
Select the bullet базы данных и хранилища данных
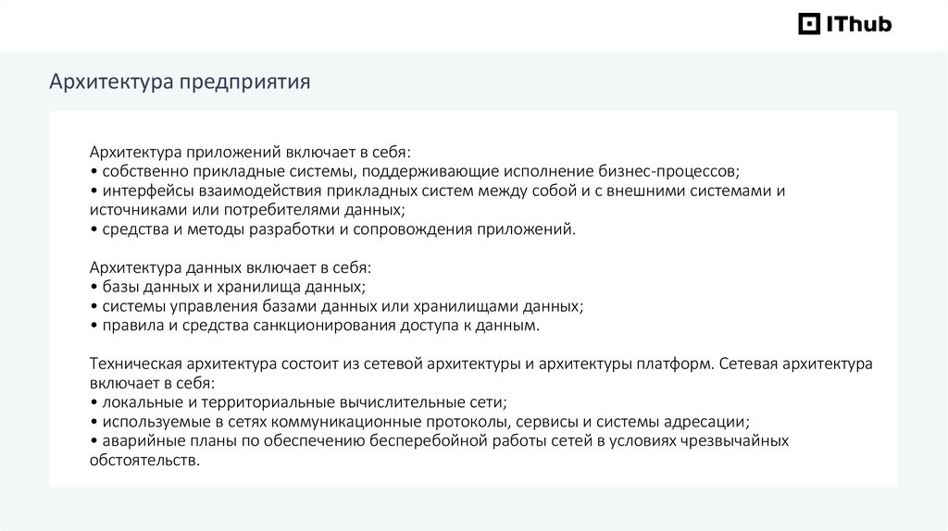coord(228,288)
